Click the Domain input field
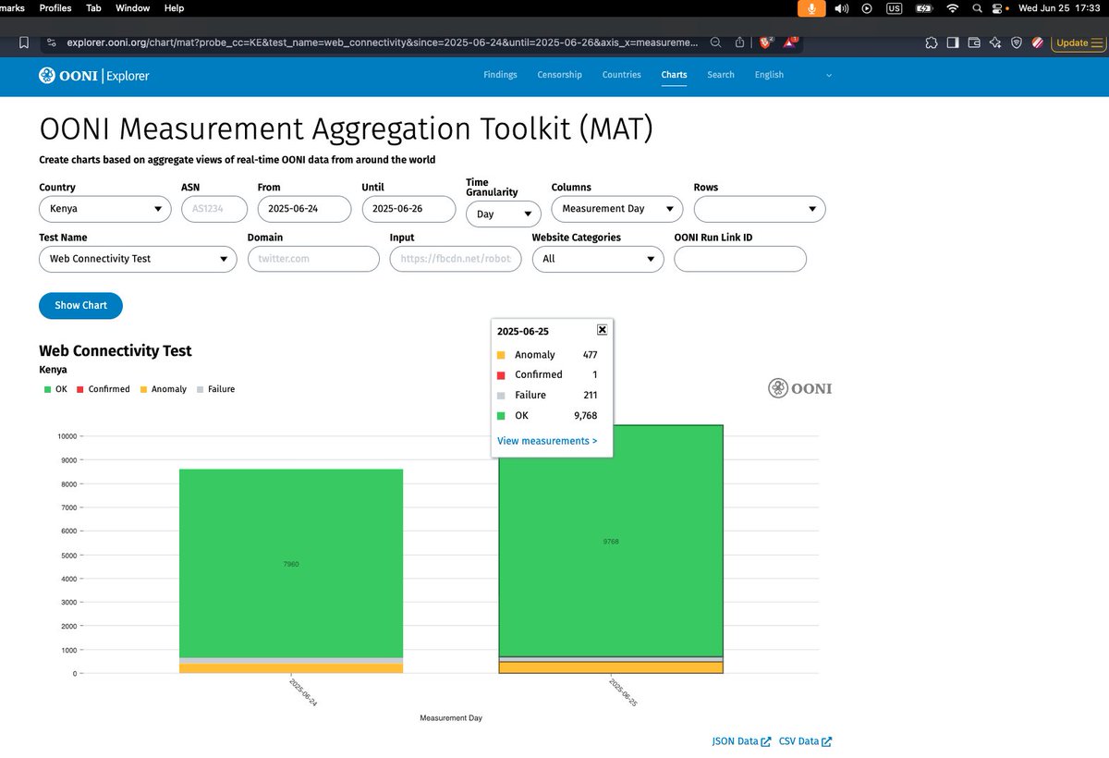Screen dimensions: 1109x758 [x=313, y=259]
